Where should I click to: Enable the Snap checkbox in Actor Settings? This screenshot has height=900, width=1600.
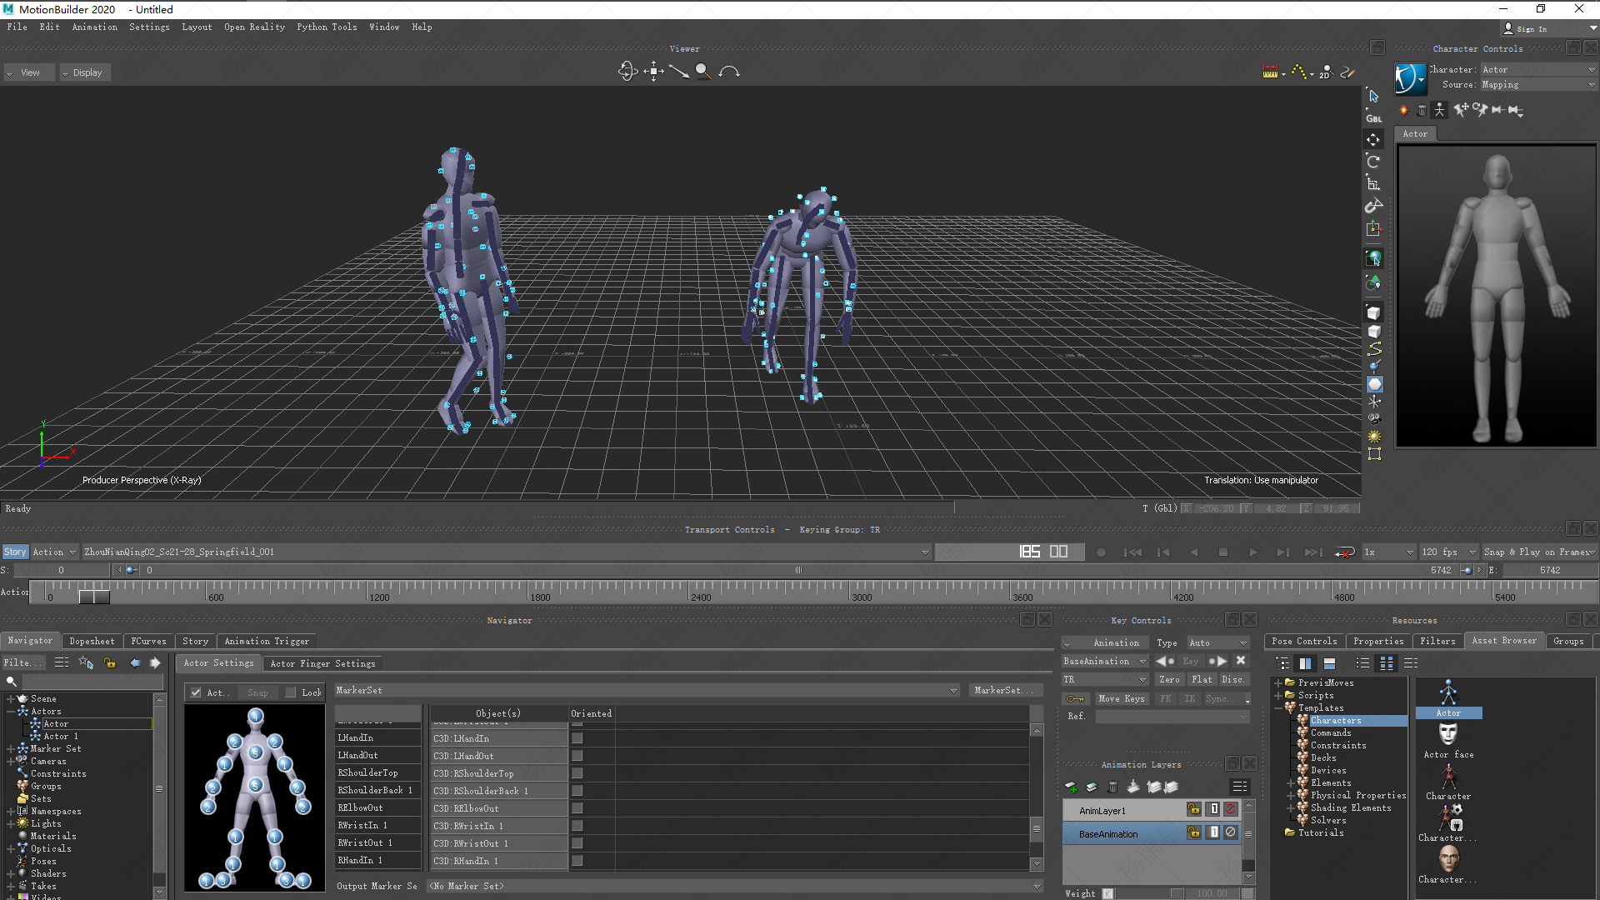pos(257,692)
